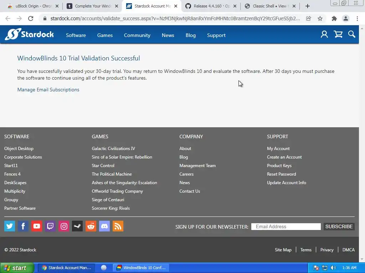Screen dimensions: 365x273
Task: Click the share page icon in address bar
Action: click(x=309, y=18)
